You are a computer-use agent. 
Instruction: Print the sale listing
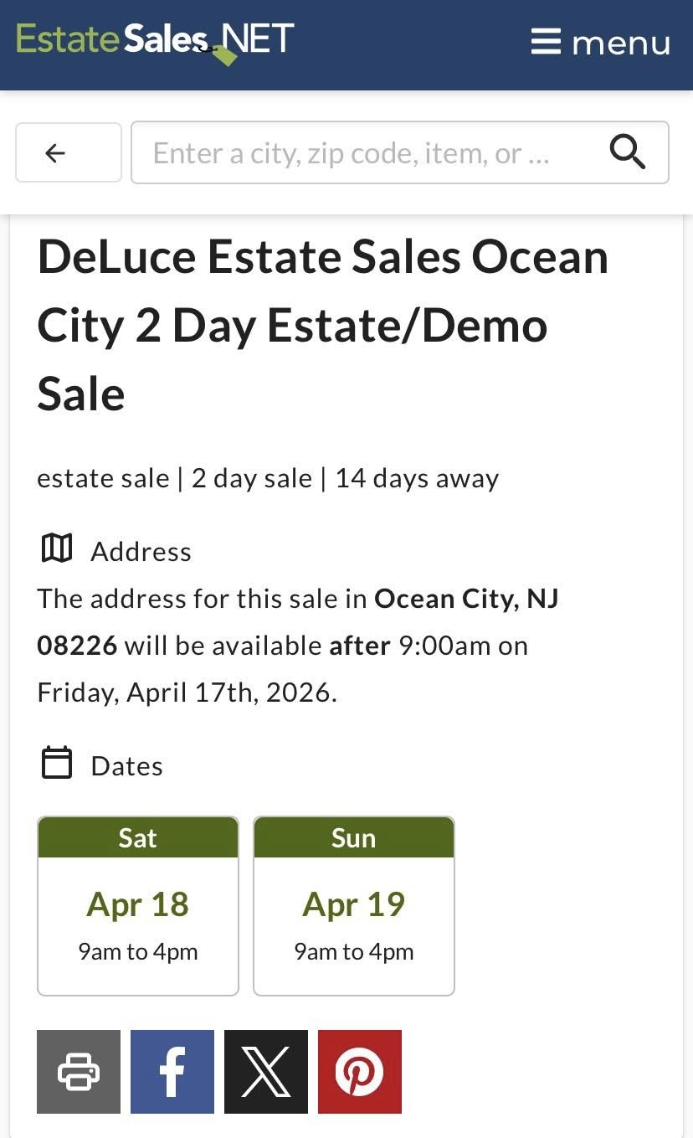point(79,1072)
